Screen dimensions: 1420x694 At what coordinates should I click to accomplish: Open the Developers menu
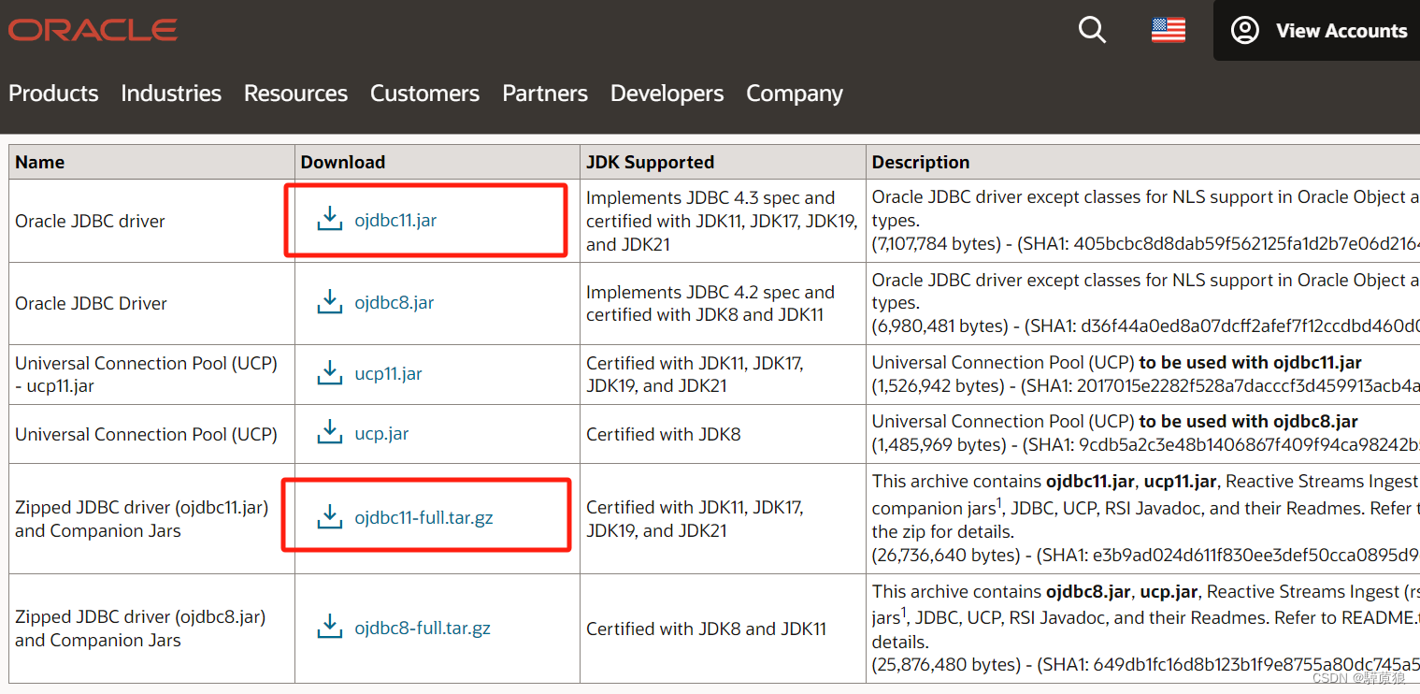tap(667, 94)
